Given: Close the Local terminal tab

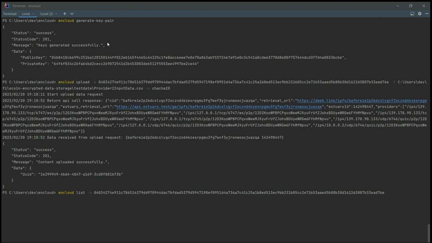Looking at the screenshot, I should point(33,14).
